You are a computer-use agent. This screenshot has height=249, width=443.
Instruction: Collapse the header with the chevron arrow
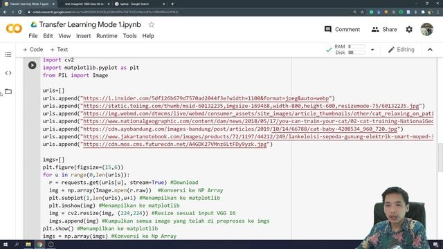coord(430,50)
